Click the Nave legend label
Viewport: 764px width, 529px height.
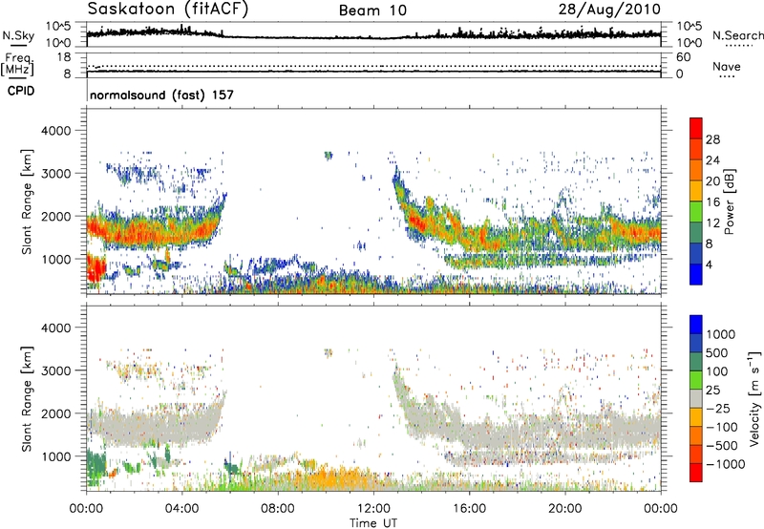(x=727, y=66)
